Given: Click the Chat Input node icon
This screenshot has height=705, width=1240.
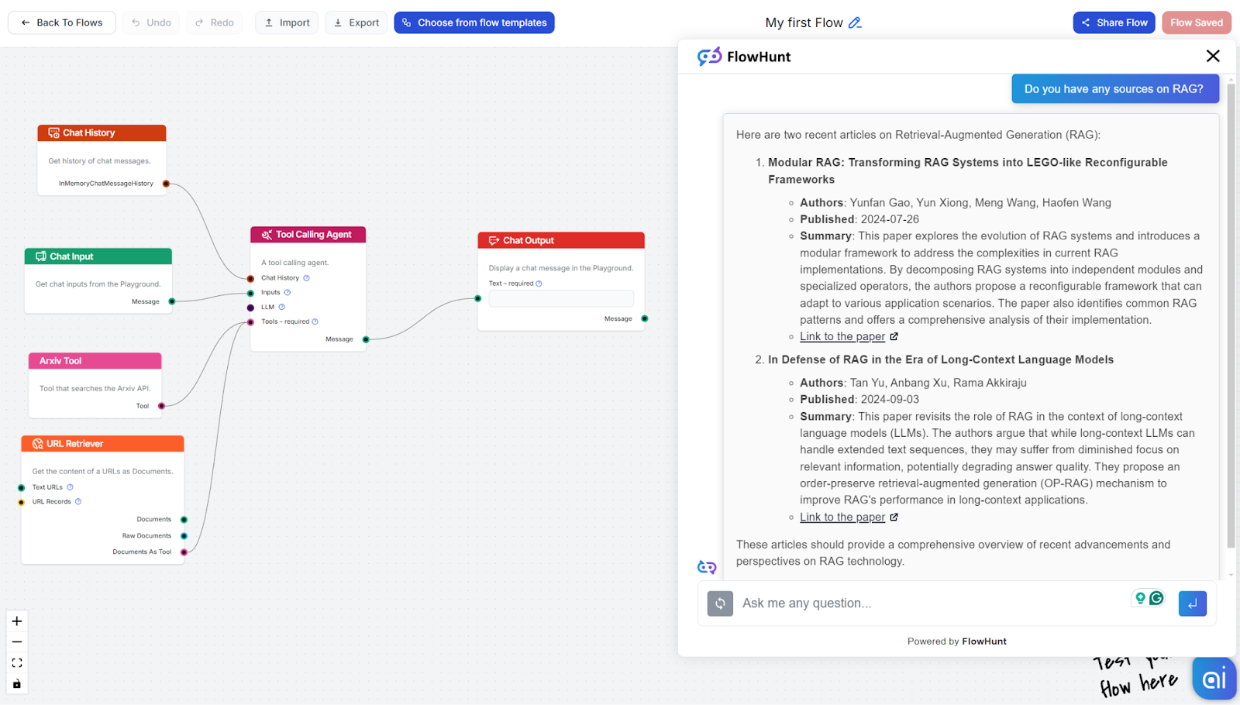Looking at the screenshot, I should (41, 256).
